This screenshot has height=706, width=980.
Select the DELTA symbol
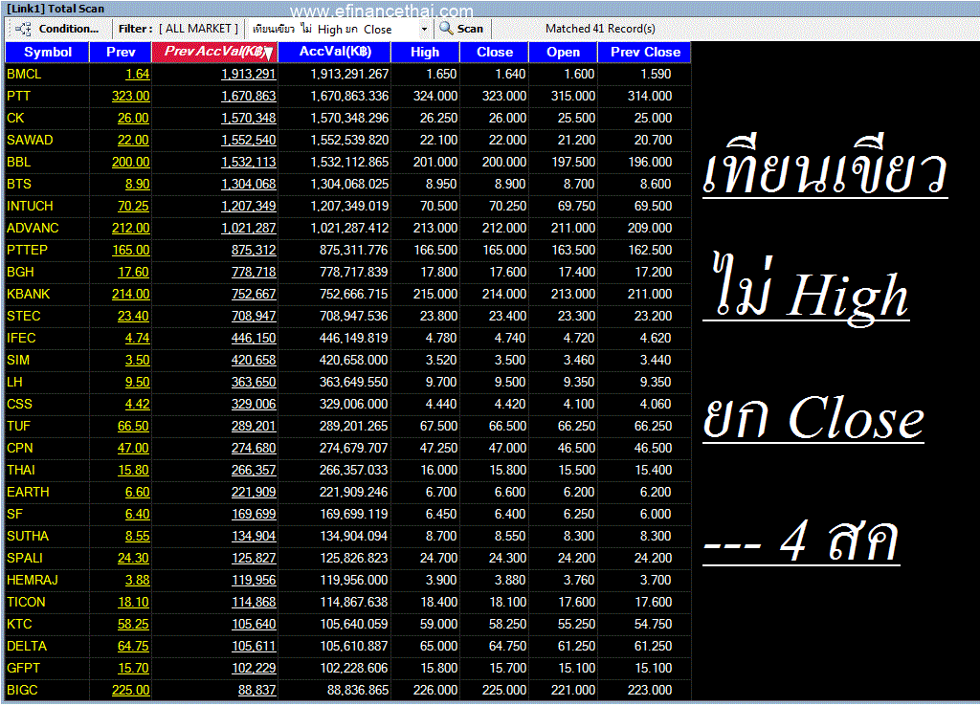point(26,646)
